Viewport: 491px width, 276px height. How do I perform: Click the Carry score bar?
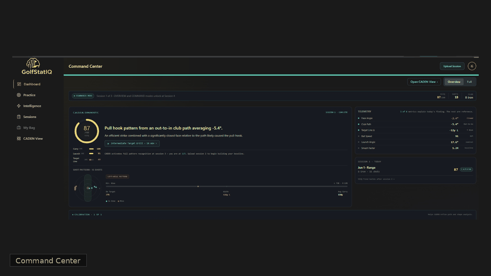click(x=91, y=149)
